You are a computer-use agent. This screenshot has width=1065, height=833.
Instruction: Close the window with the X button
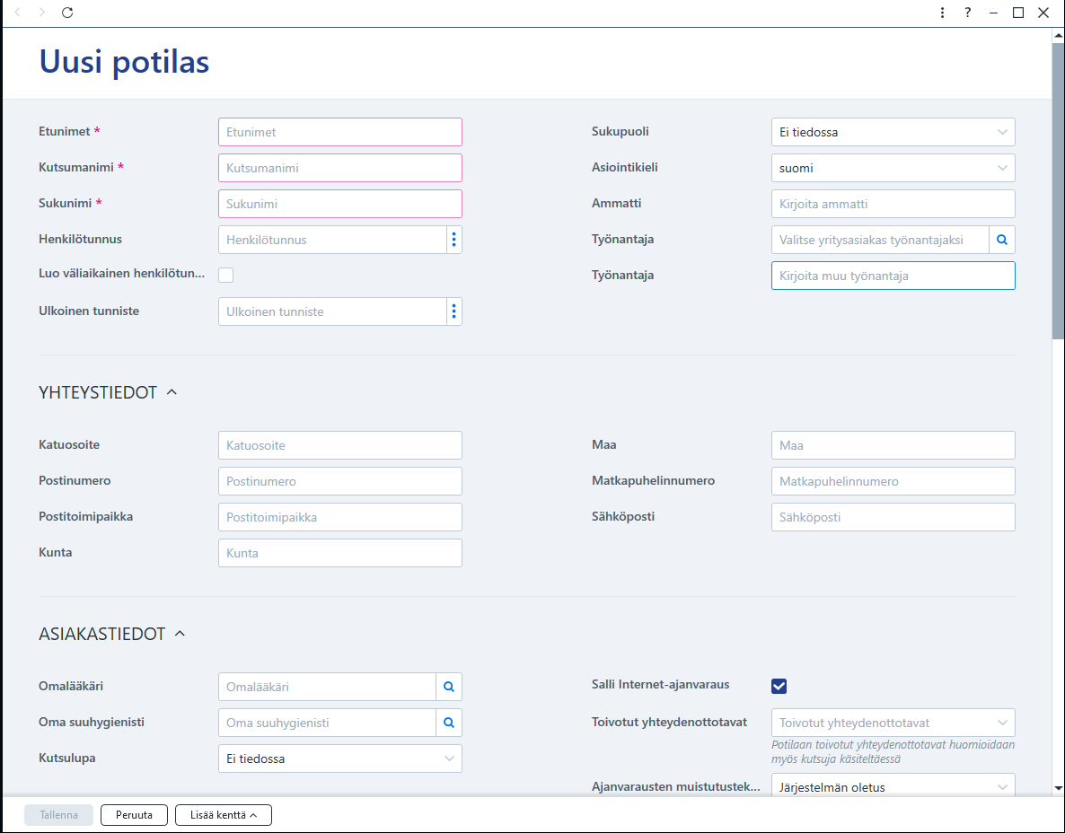[x=1043, y=13]
